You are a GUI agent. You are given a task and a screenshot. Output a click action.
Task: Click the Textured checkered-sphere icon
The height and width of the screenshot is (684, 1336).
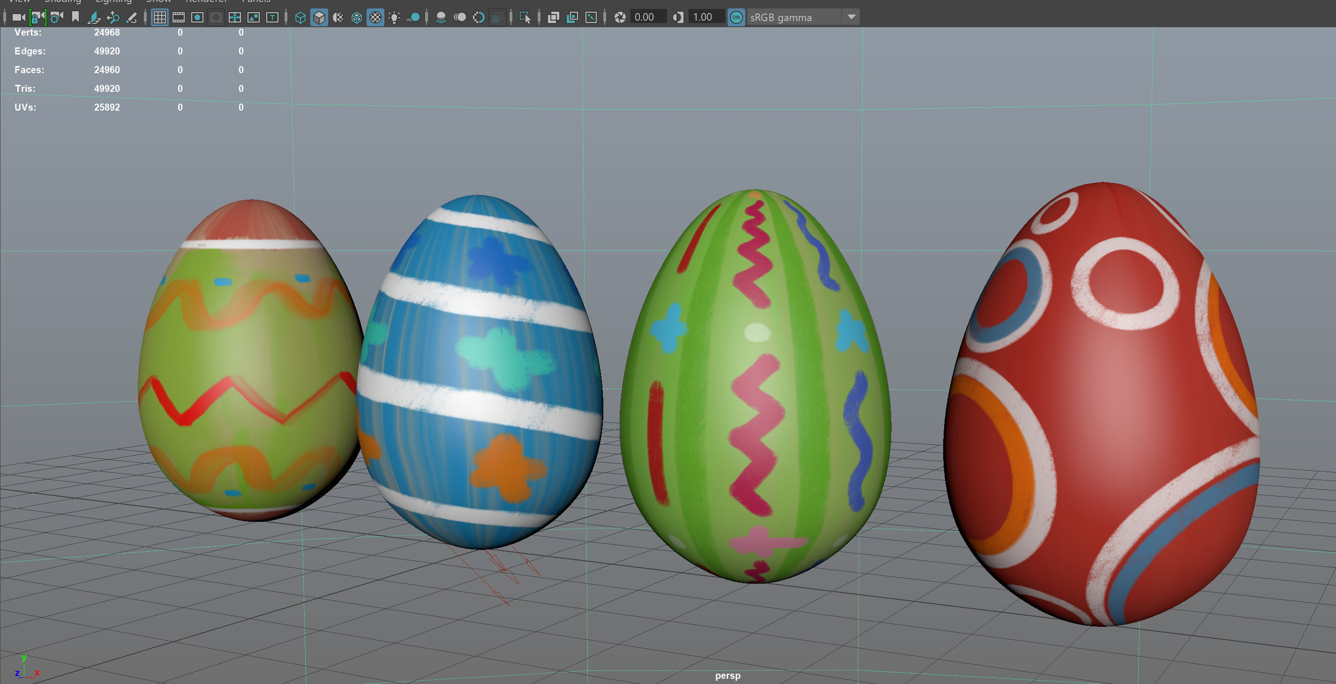click(x=375, y=17)
